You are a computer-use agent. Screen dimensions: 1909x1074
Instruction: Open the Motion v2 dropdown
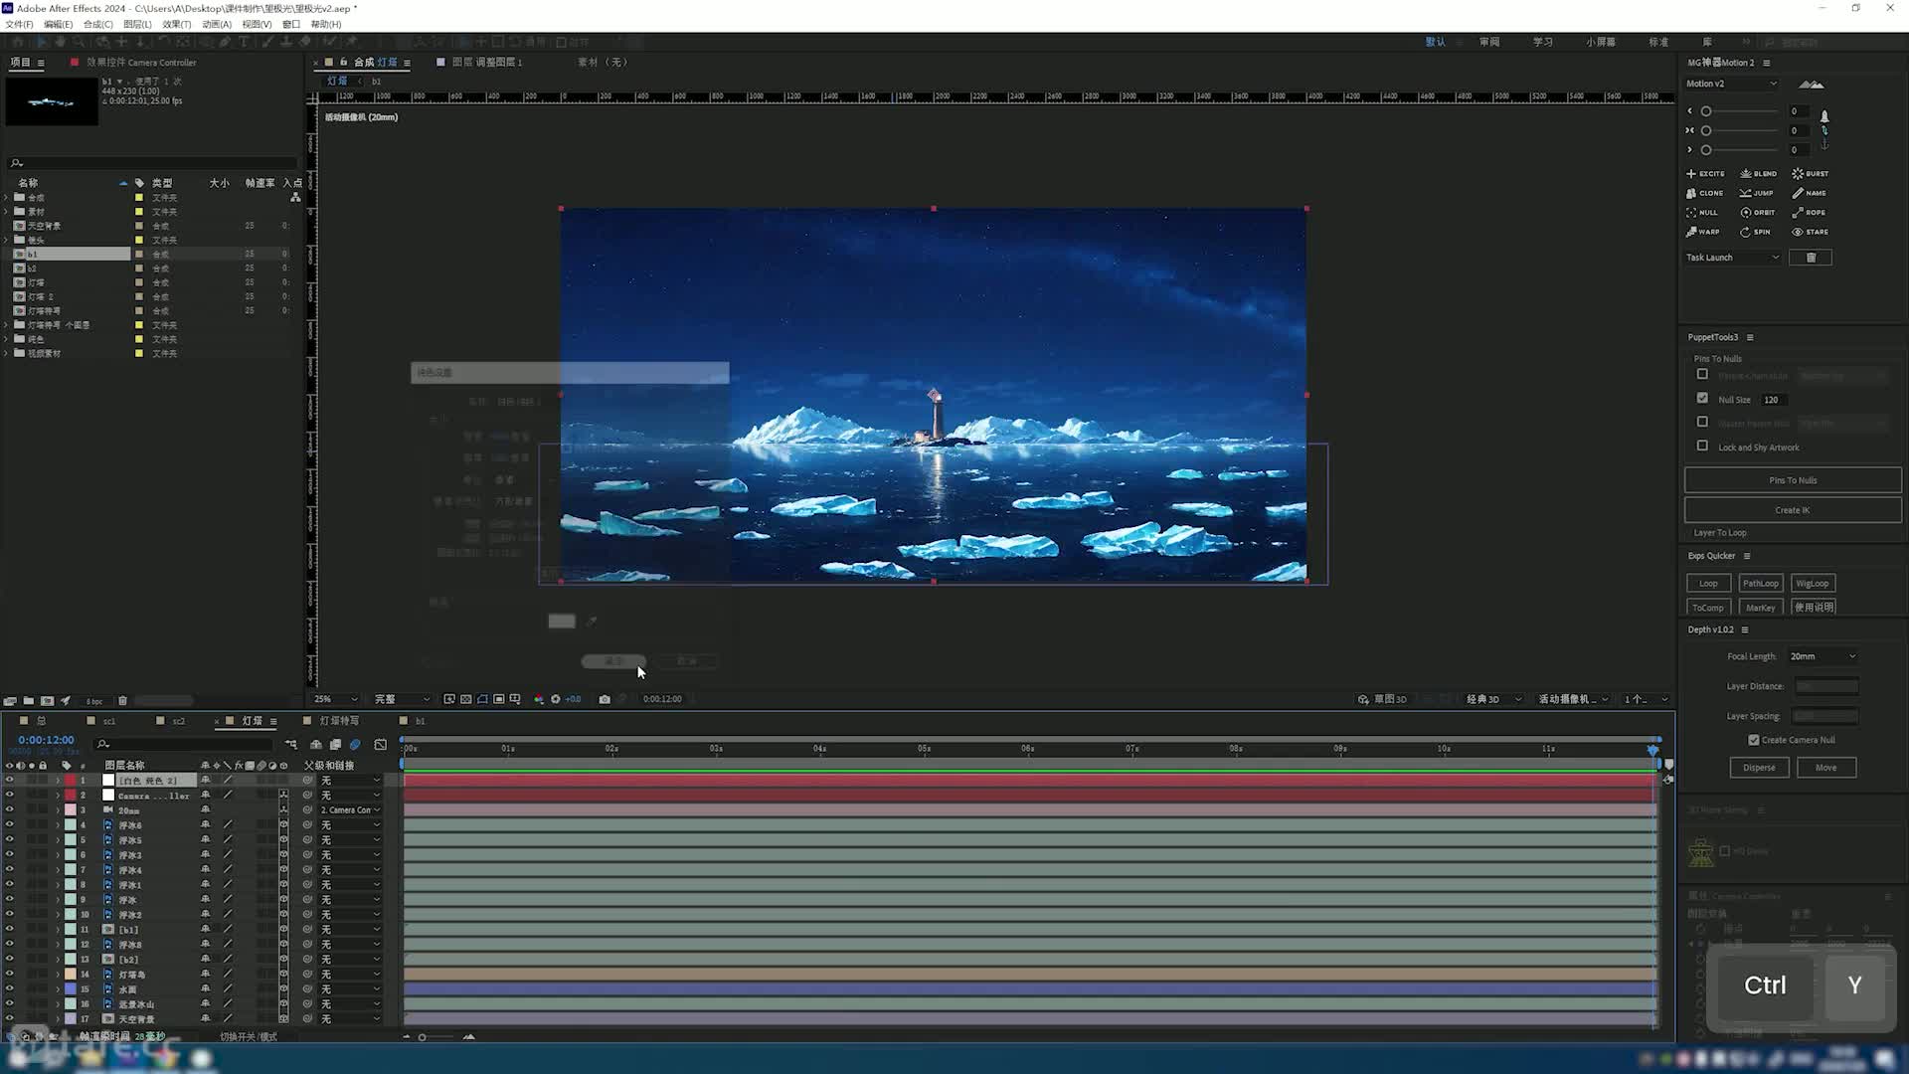tap(1731, 84)
